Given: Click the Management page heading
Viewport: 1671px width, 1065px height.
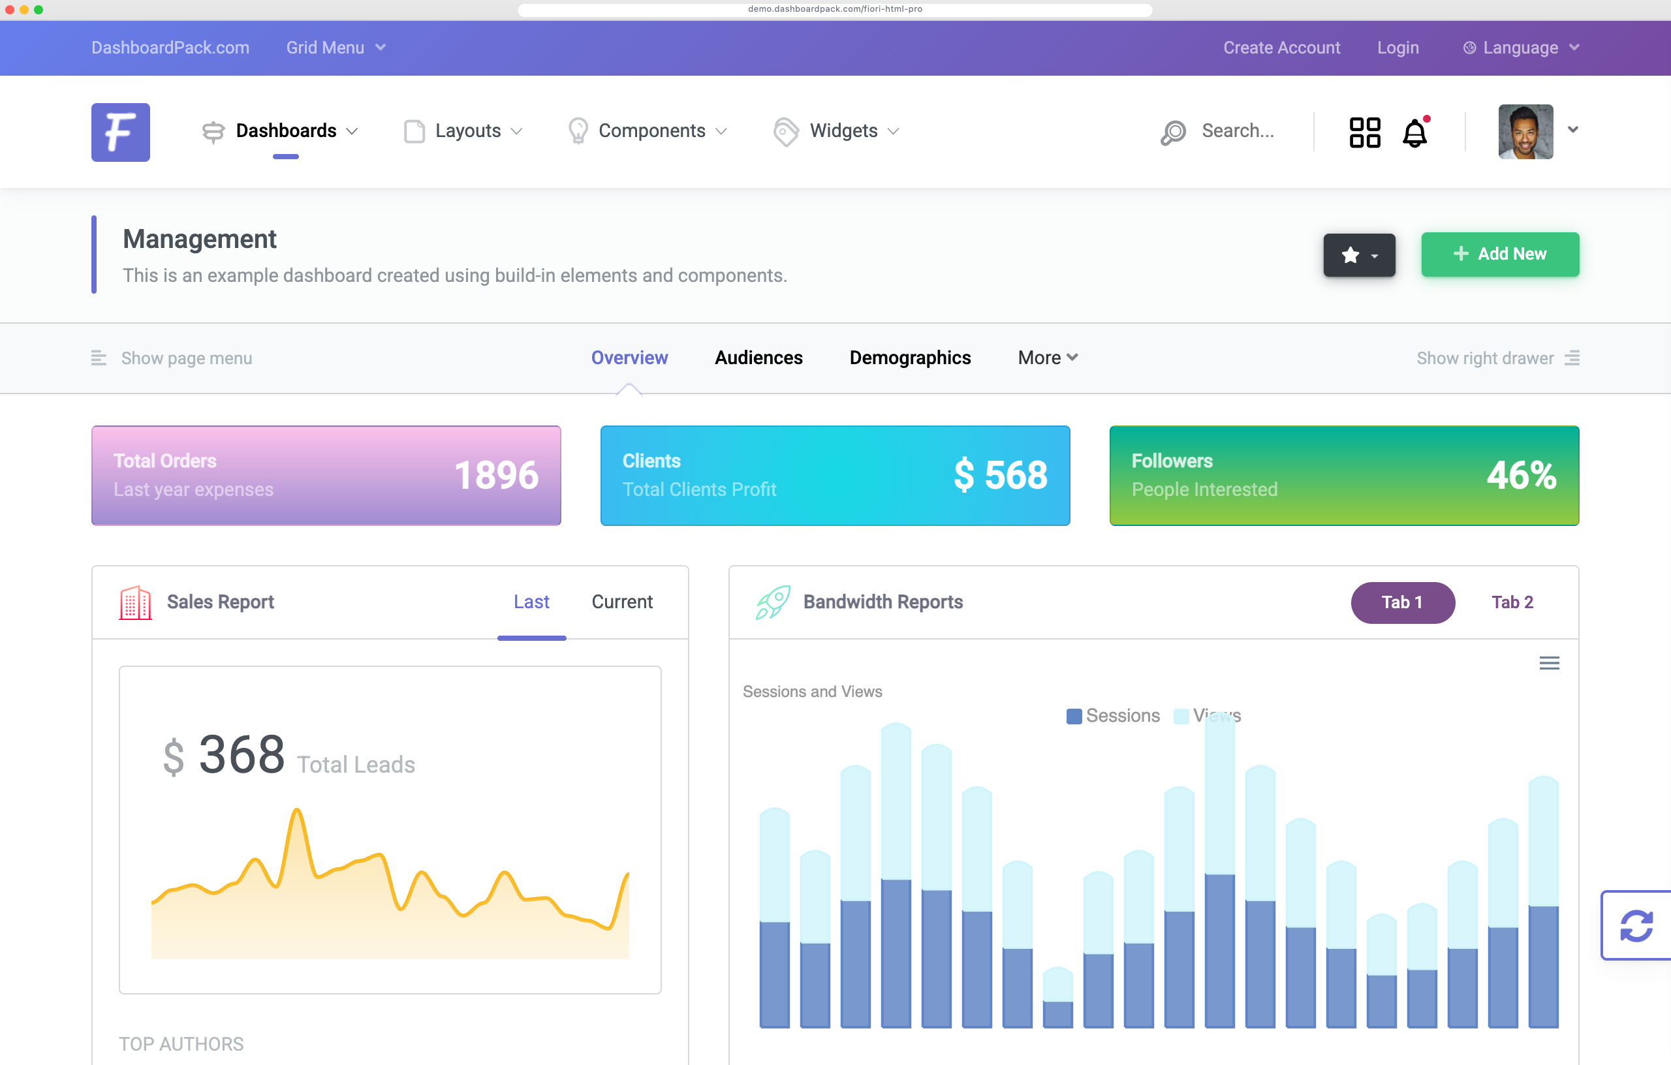Looking at the screenshot, I should point(200,239).
